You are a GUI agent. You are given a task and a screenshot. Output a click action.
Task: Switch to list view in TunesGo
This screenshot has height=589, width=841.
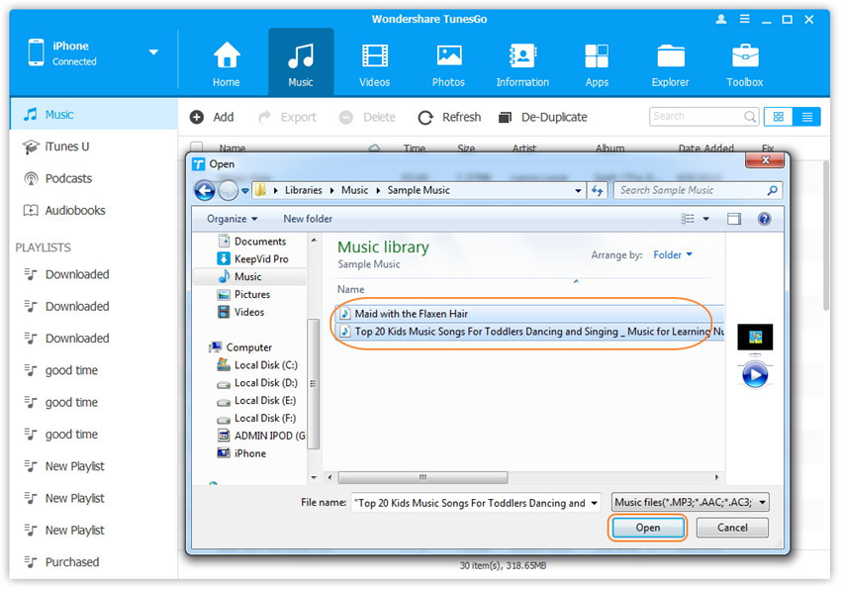807,117
